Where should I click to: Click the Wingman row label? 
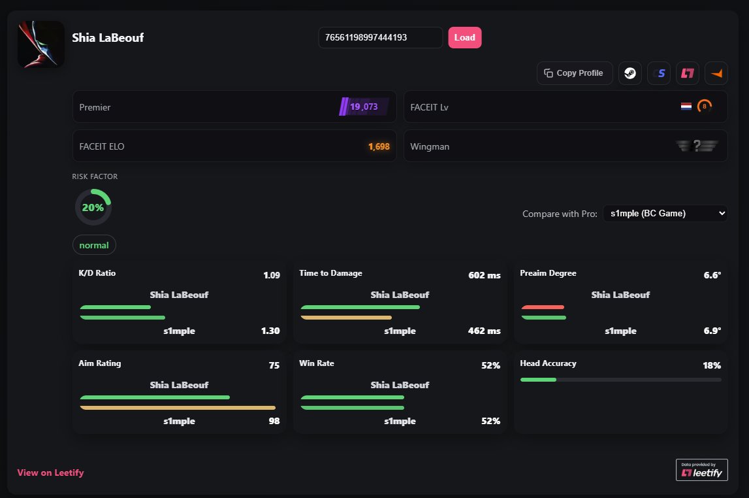pos(430,147)
